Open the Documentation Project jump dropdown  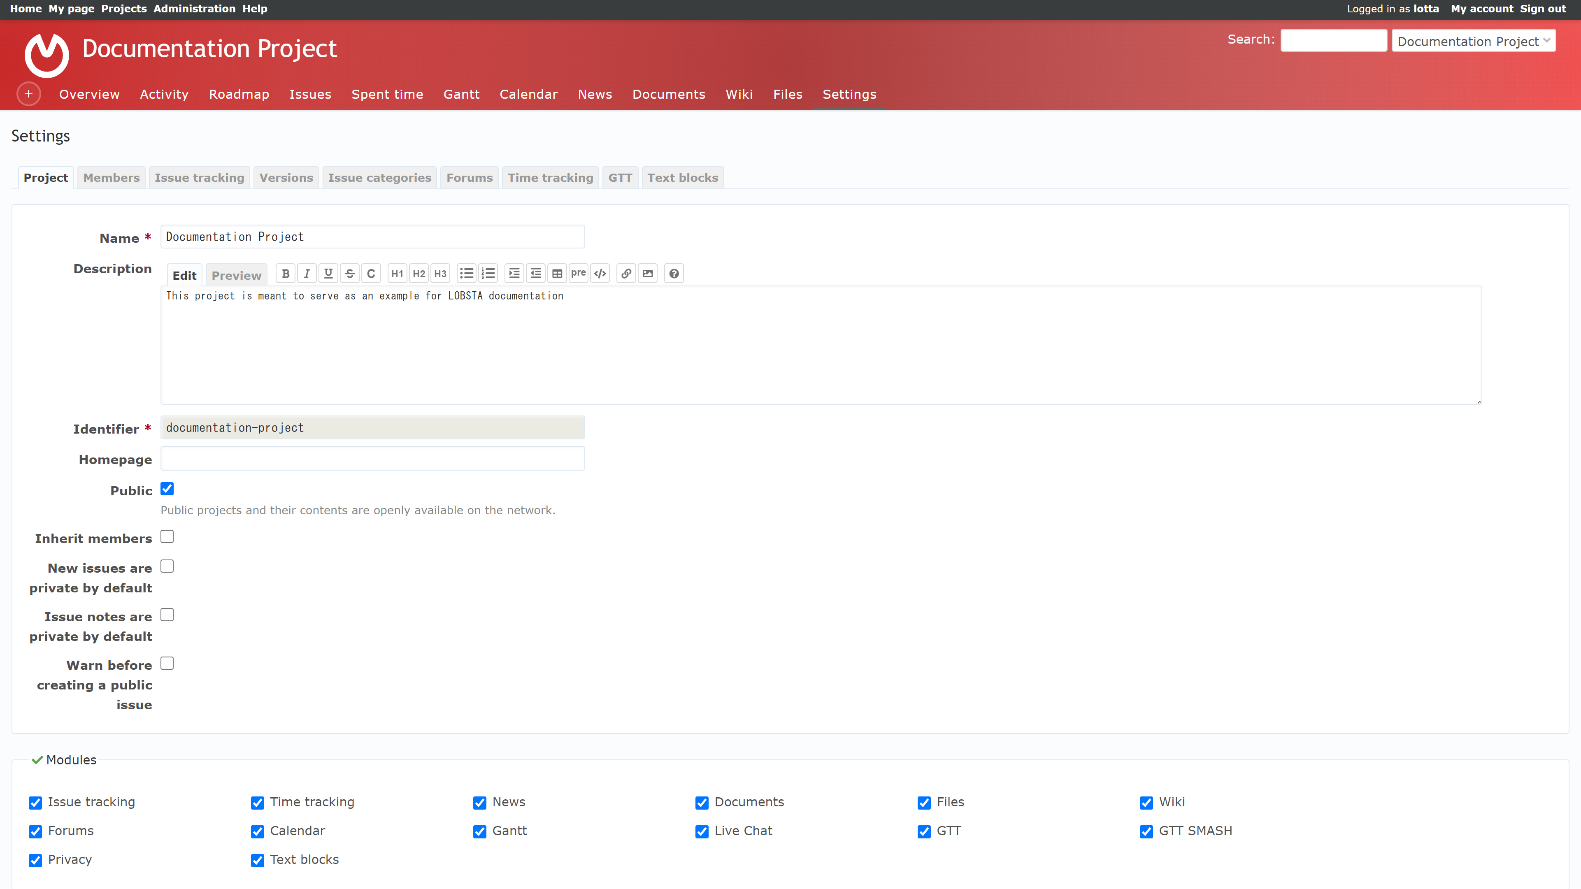coord(1474,41)
